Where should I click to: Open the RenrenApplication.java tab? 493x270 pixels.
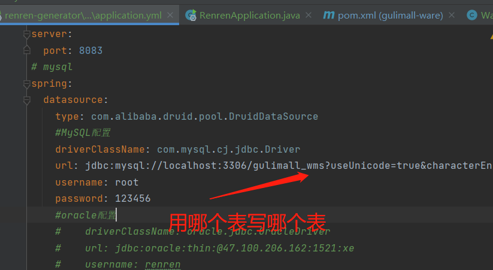pos(250,15)
